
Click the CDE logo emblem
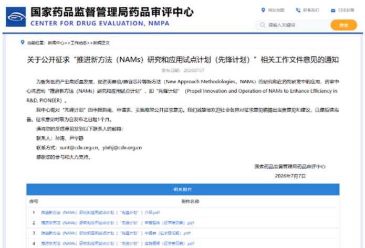(16, 17)
